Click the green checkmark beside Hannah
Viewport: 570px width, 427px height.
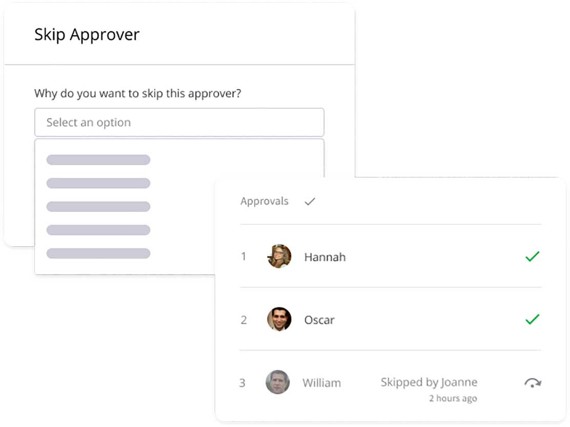point(533,256)
